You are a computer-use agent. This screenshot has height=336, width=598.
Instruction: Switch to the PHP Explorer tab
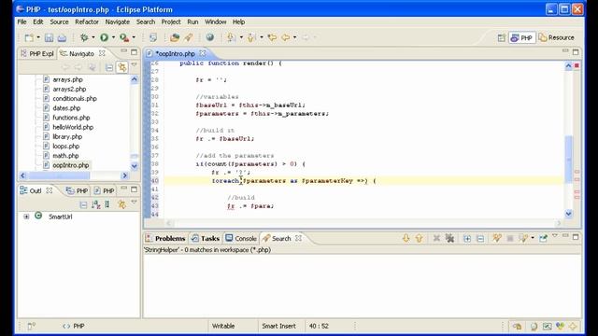pos(37,54)
